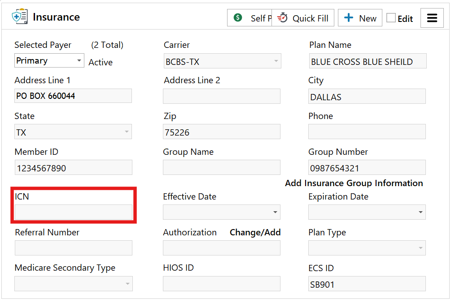
Task: Click the Quick Fill stopwatch icon
Action: (x=282, y=18)
